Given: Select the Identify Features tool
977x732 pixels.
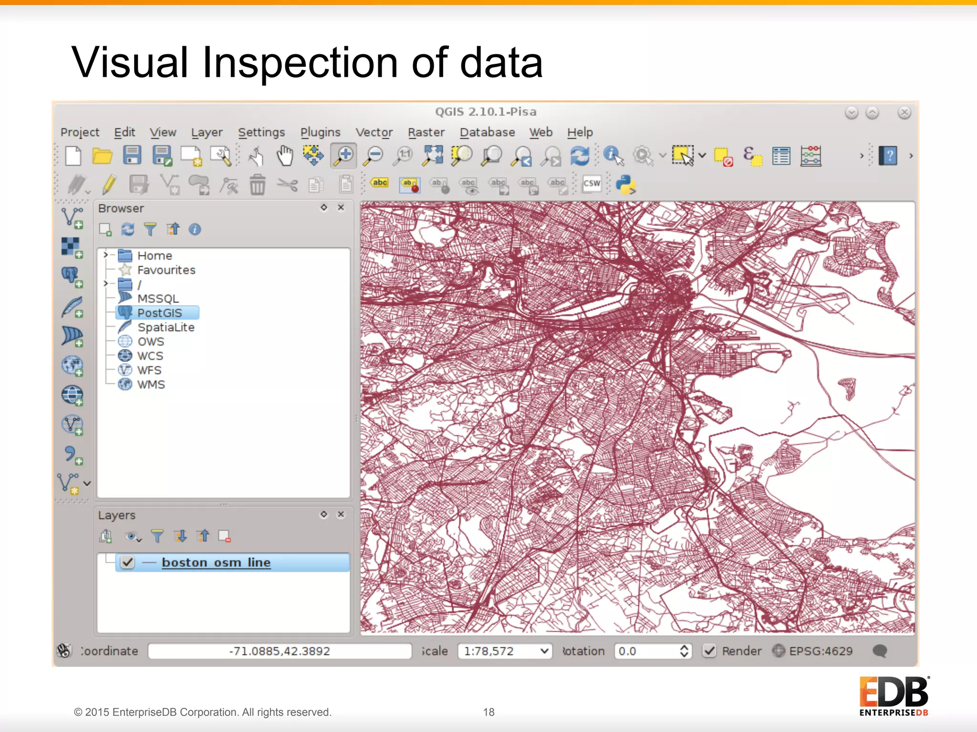Looking at the screenshot, I should 613,156.
